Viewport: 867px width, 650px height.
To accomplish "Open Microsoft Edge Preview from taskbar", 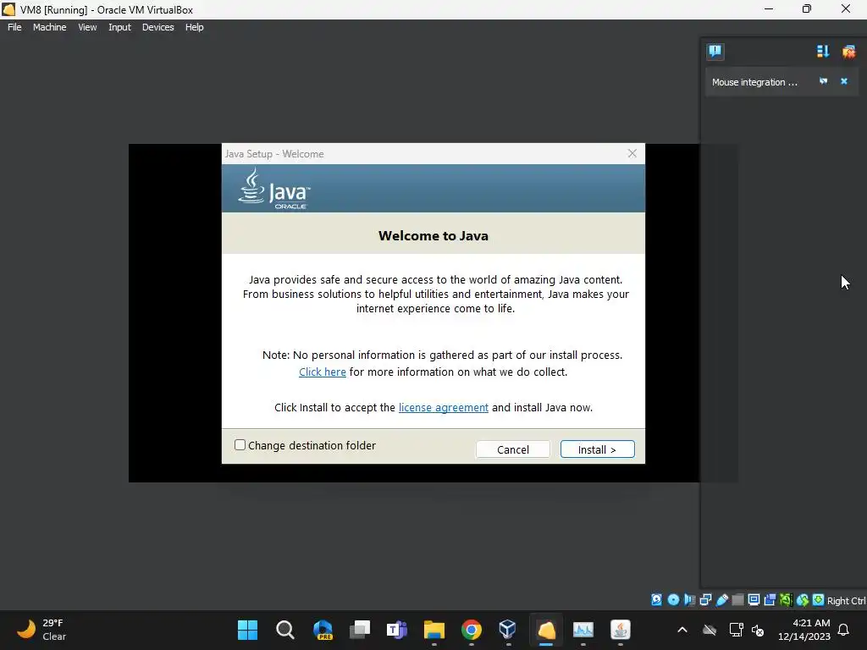I will pos(323,630).
